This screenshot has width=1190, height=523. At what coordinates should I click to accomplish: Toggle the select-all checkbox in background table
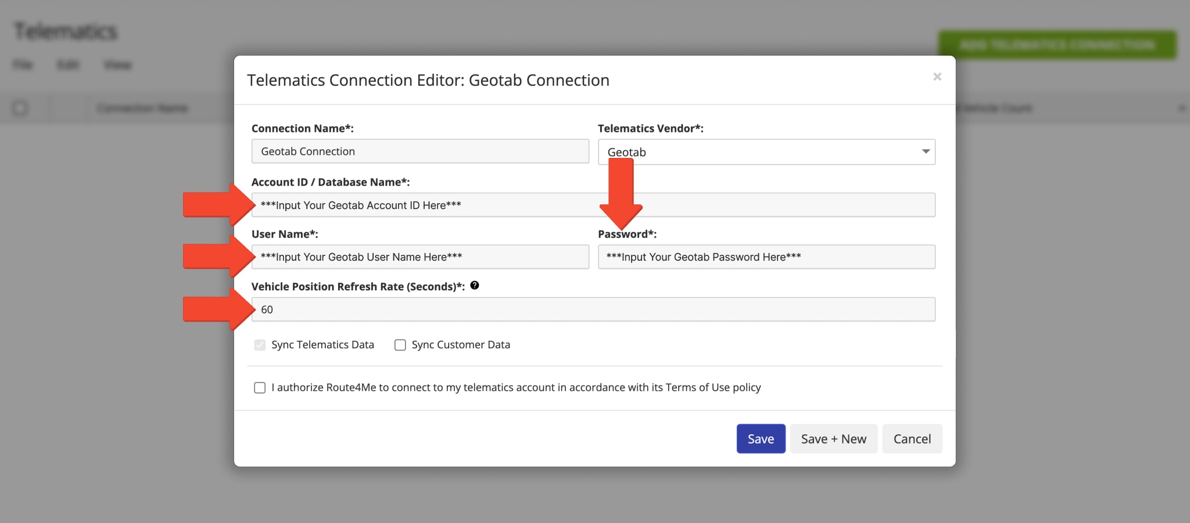(20, 108)
